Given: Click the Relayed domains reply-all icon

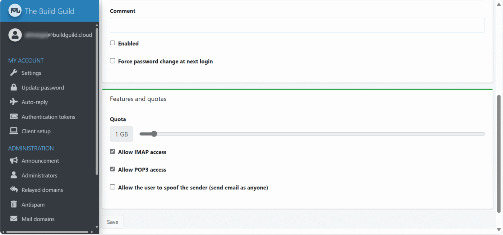Looking at the screenshot, I should [x=14, y=190].
